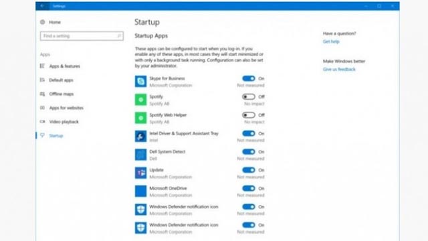
Task: Disable Dell System Detect startup toggle
Action: [x=248, y=152]
